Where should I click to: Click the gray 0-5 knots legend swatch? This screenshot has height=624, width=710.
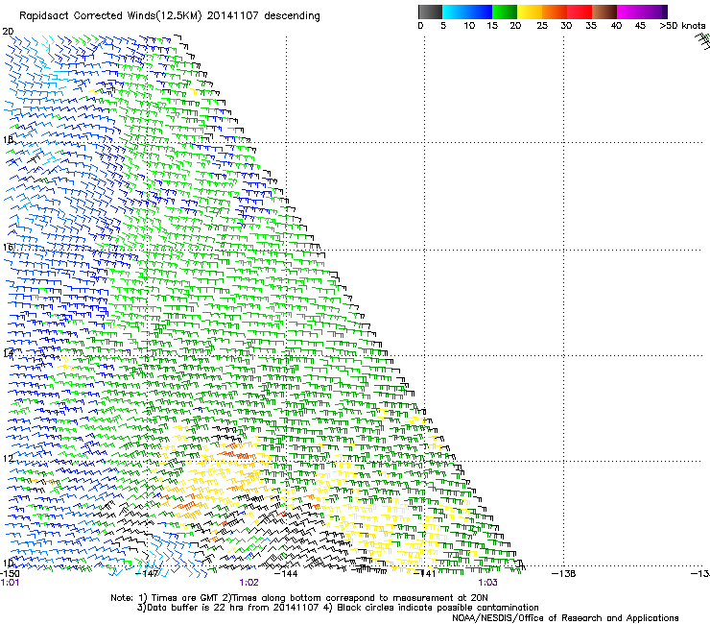coord(430,12)
